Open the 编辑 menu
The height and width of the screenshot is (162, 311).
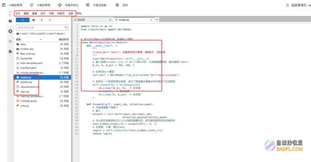point(26,14)
